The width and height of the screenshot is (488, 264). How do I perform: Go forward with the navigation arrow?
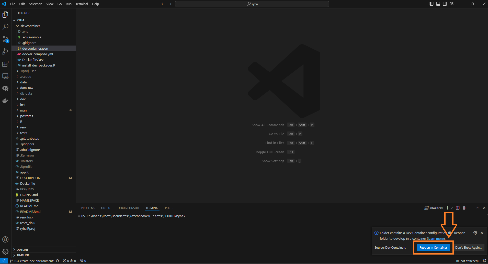[170, 4]
